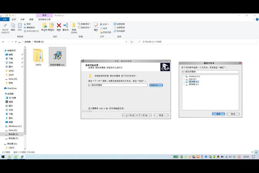Click Edit (编辑) in the Open group
This screenshot has width=259, height=173.
pyautogui.click(x=104, y=28)
